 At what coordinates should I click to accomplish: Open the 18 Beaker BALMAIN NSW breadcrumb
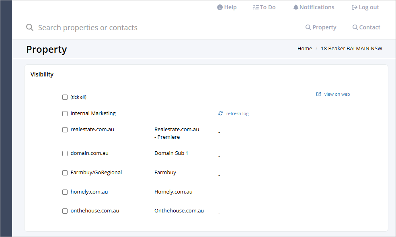(x=351, y=49)
